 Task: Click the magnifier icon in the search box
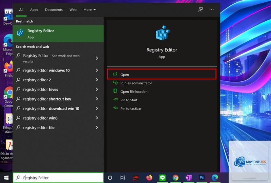pyautogui.click(x=18, y=178)
